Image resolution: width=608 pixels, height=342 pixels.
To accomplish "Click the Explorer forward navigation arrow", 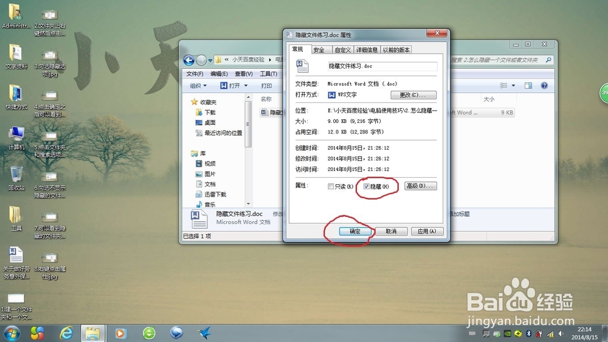I will point(201,60).
